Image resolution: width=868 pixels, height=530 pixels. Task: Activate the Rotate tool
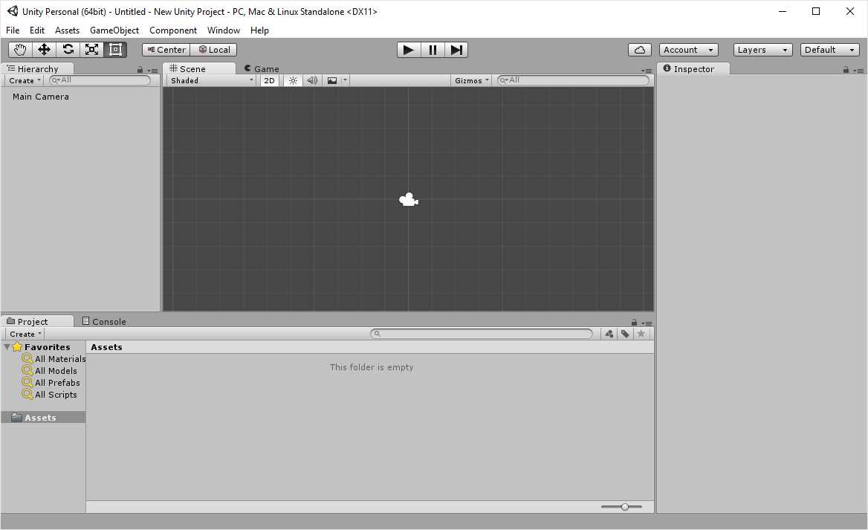click(x=68, y=49)
